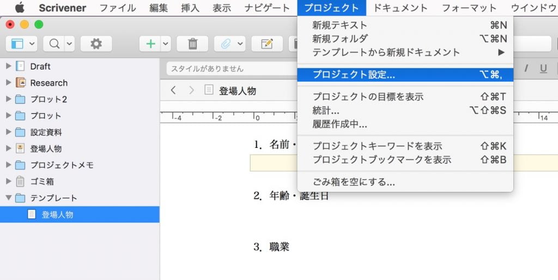Click the gear settings toolbar button
558x280 pixels.
click(96, 43)
